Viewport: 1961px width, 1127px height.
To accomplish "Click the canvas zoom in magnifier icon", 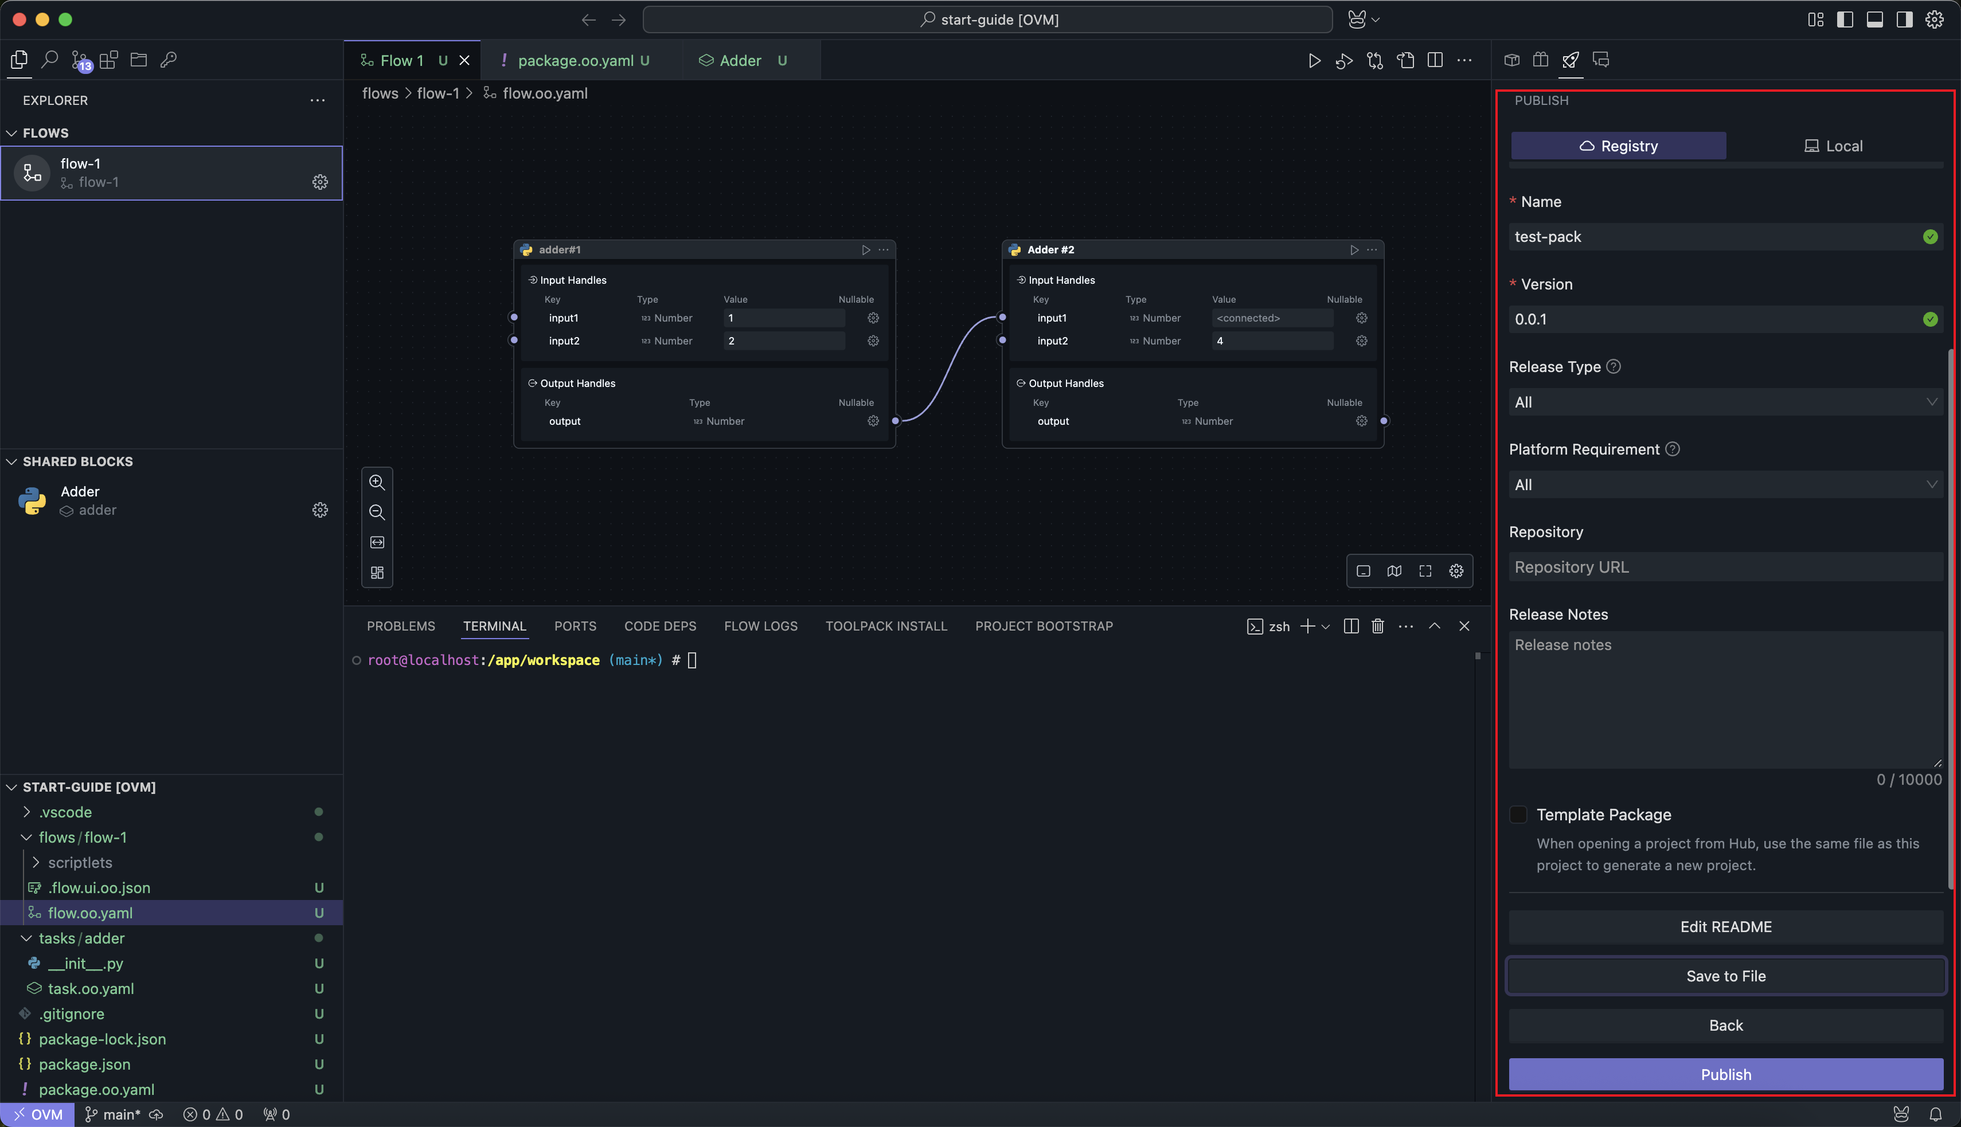I will [377, 482].
